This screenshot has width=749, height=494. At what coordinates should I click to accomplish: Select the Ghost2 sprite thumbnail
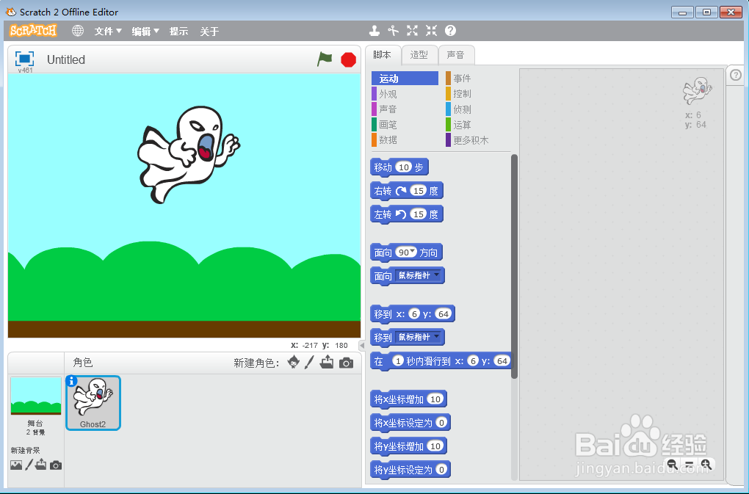click(93, 403)
